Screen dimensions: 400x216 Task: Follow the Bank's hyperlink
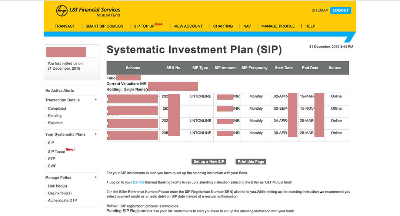[138, 182]
